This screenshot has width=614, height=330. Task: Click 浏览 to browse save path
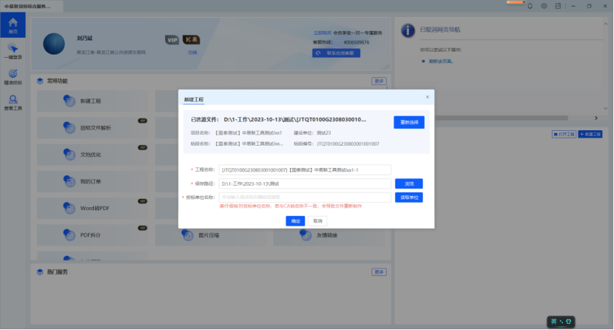(408, 183)
